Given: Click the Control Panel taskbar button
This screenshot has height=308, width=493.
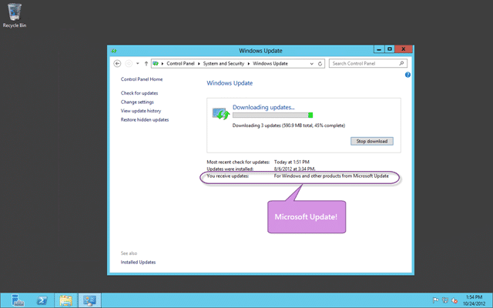Looking at the screenshot, I should pos(89,300).
